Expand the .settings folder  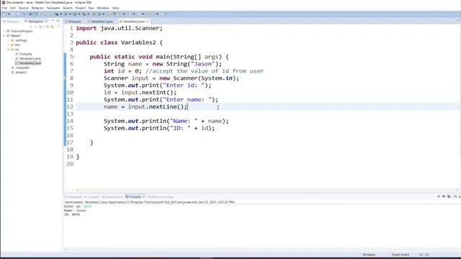[8, 40]
